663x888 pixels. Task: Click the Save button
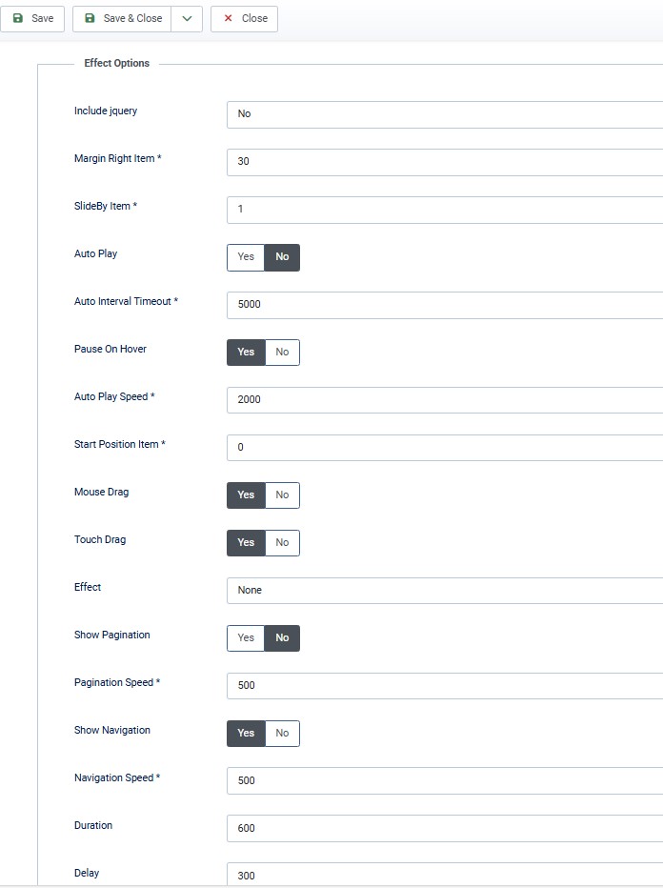coord(32,18)
